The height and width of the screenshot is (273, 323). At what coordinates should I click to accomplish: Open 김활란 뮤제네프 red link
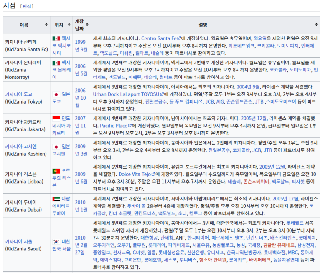point(279,245)
